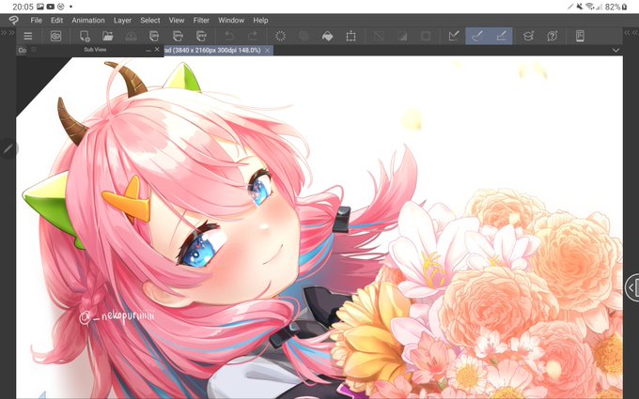Open a file with the folder icon
Screen dimensions: 639x399
pos(107,37)
